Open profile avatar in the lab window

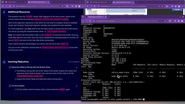pos(79,6)
